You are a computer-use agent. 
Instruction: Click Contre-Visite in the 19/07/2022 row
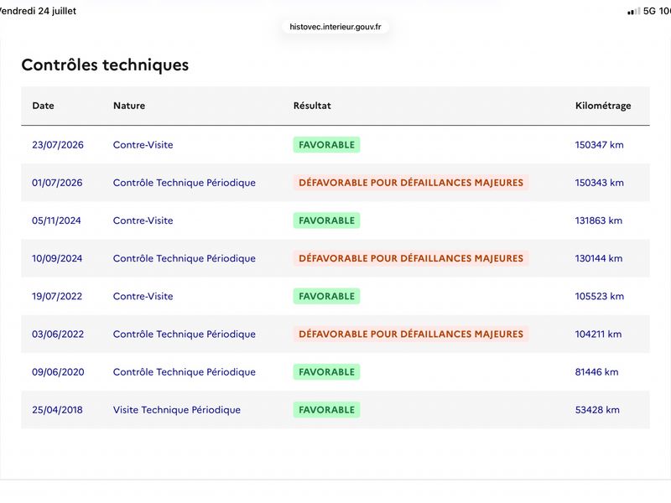click(143, 297)
